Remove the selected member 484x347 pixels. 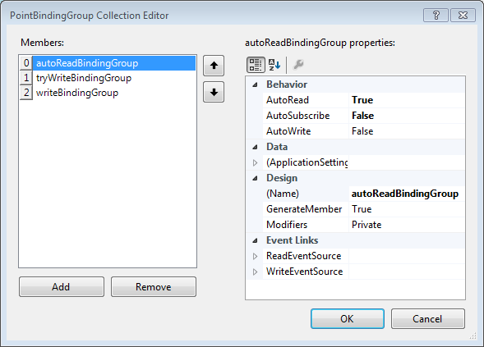pyautogui.click(x=154, y=287)
